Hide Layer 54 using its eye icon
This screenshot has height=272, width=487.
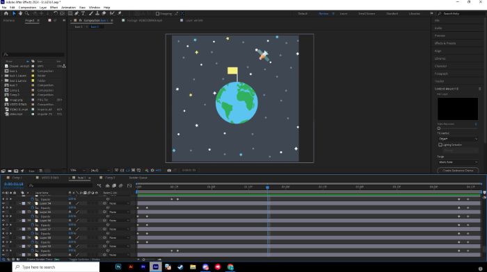3,203
